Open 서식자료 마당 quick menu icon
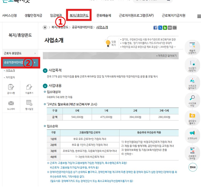Image resolution: width=201 pixels, height=187 pixels. (x=192, y=101)
